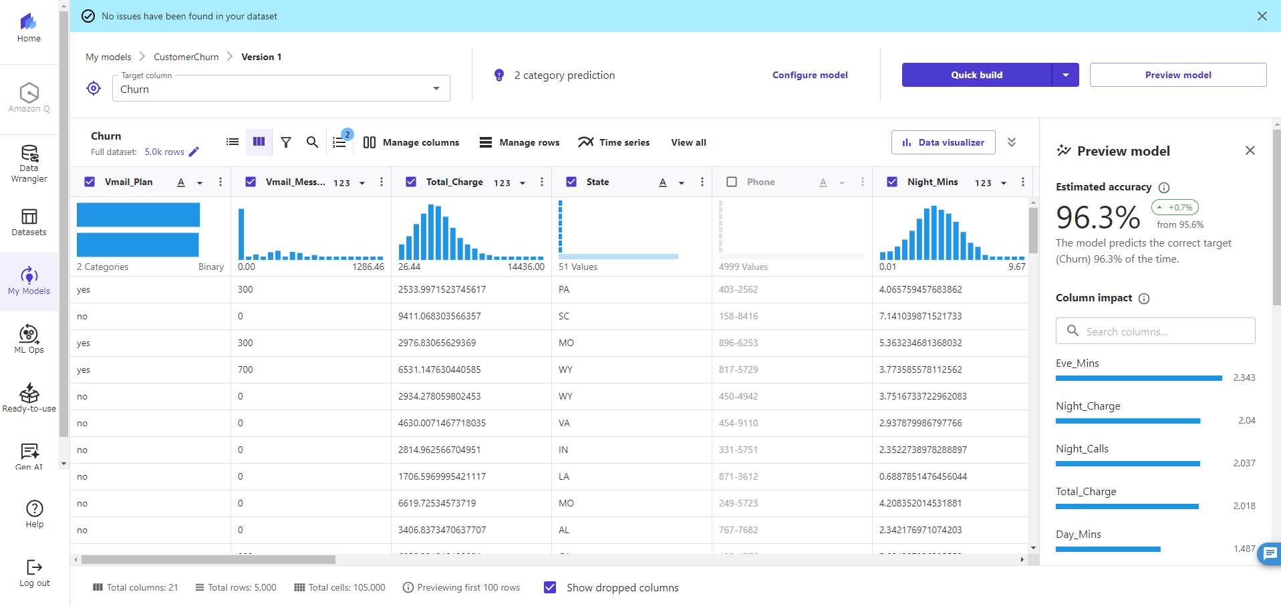Open the Data visualizer button
The image size is (1281, 606).
click(943, 142)
